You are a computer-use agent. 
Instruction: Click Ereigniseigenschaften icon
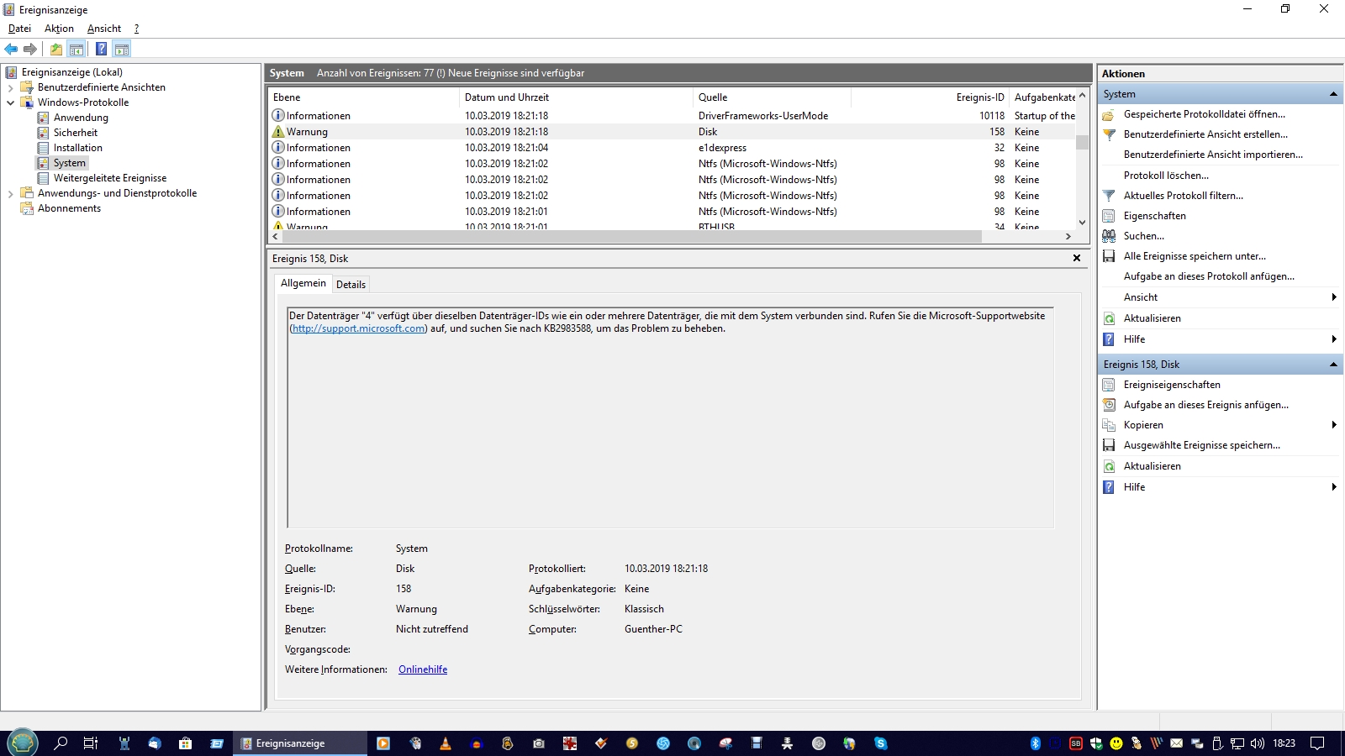1109,385
